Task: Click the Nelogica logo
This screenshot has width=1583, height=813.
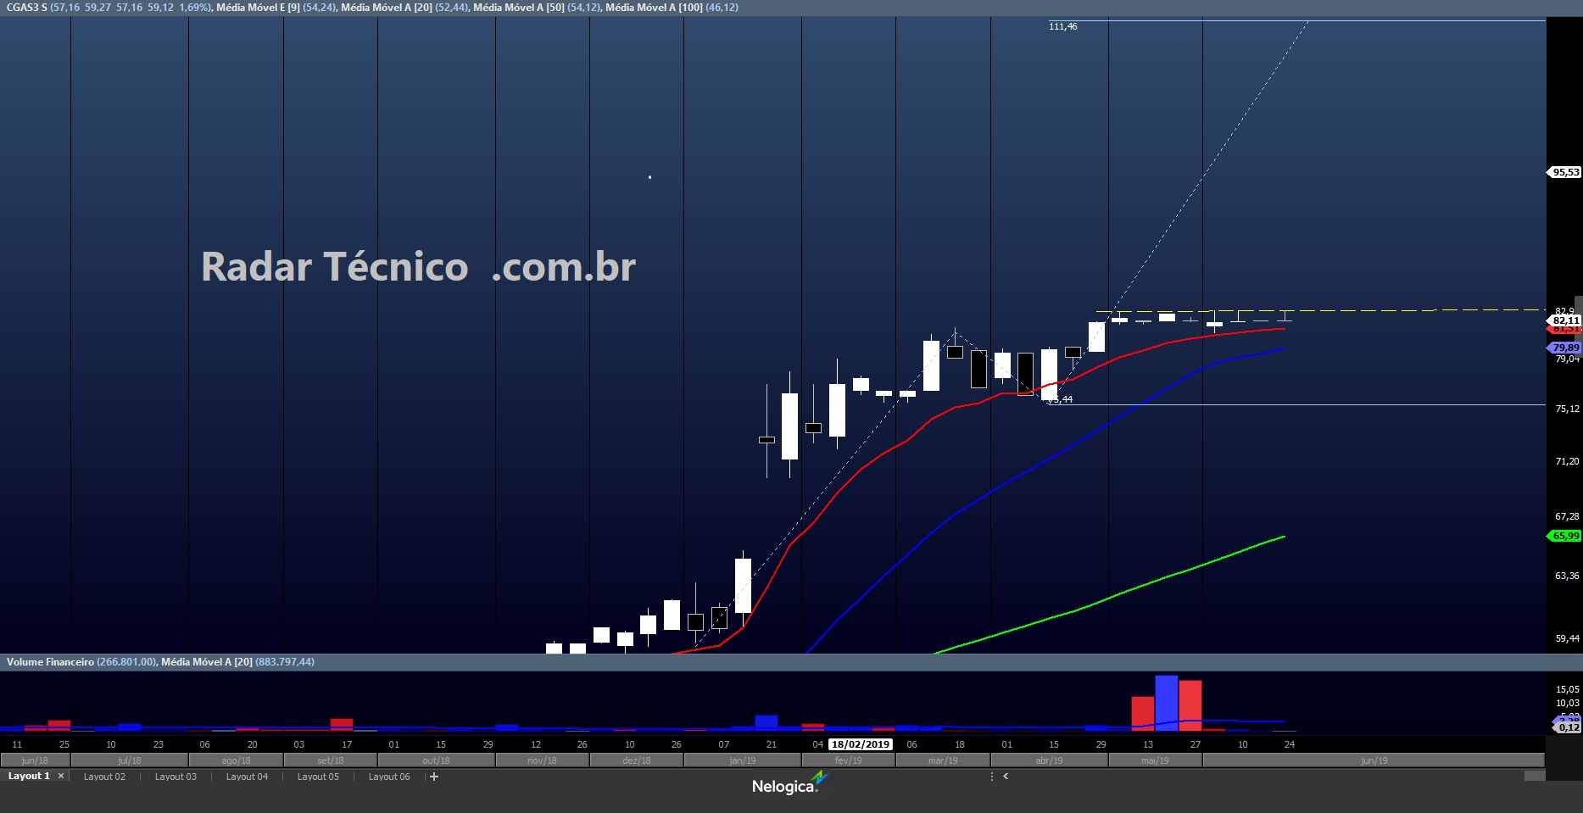Action: tap(787, 785)
